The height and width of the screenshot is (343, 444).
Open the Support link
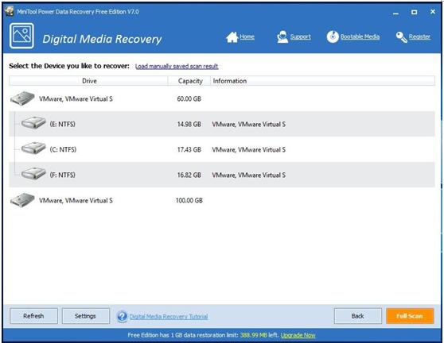tap(301, 37)
